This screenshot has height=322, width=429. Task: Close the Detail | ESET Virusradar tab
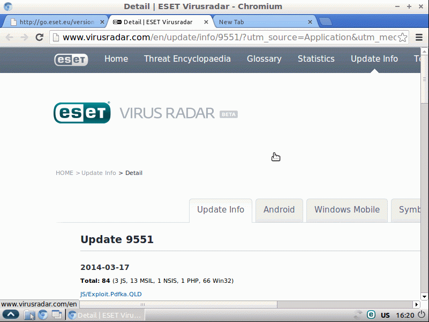click(206, 22)
